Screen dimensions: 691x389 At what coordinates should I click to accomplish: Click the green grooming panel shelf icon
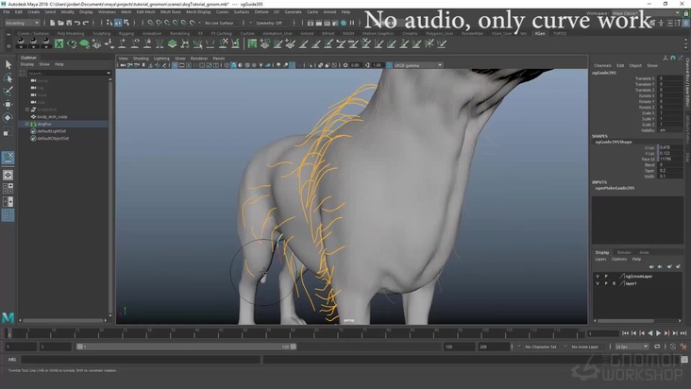pyautogui.click(x=252, y=43)
